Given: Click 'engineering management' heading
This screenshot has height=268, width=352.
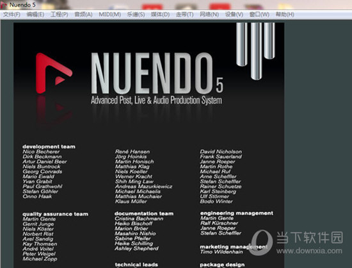Looking at the screenshot, I should click(237, 213).
